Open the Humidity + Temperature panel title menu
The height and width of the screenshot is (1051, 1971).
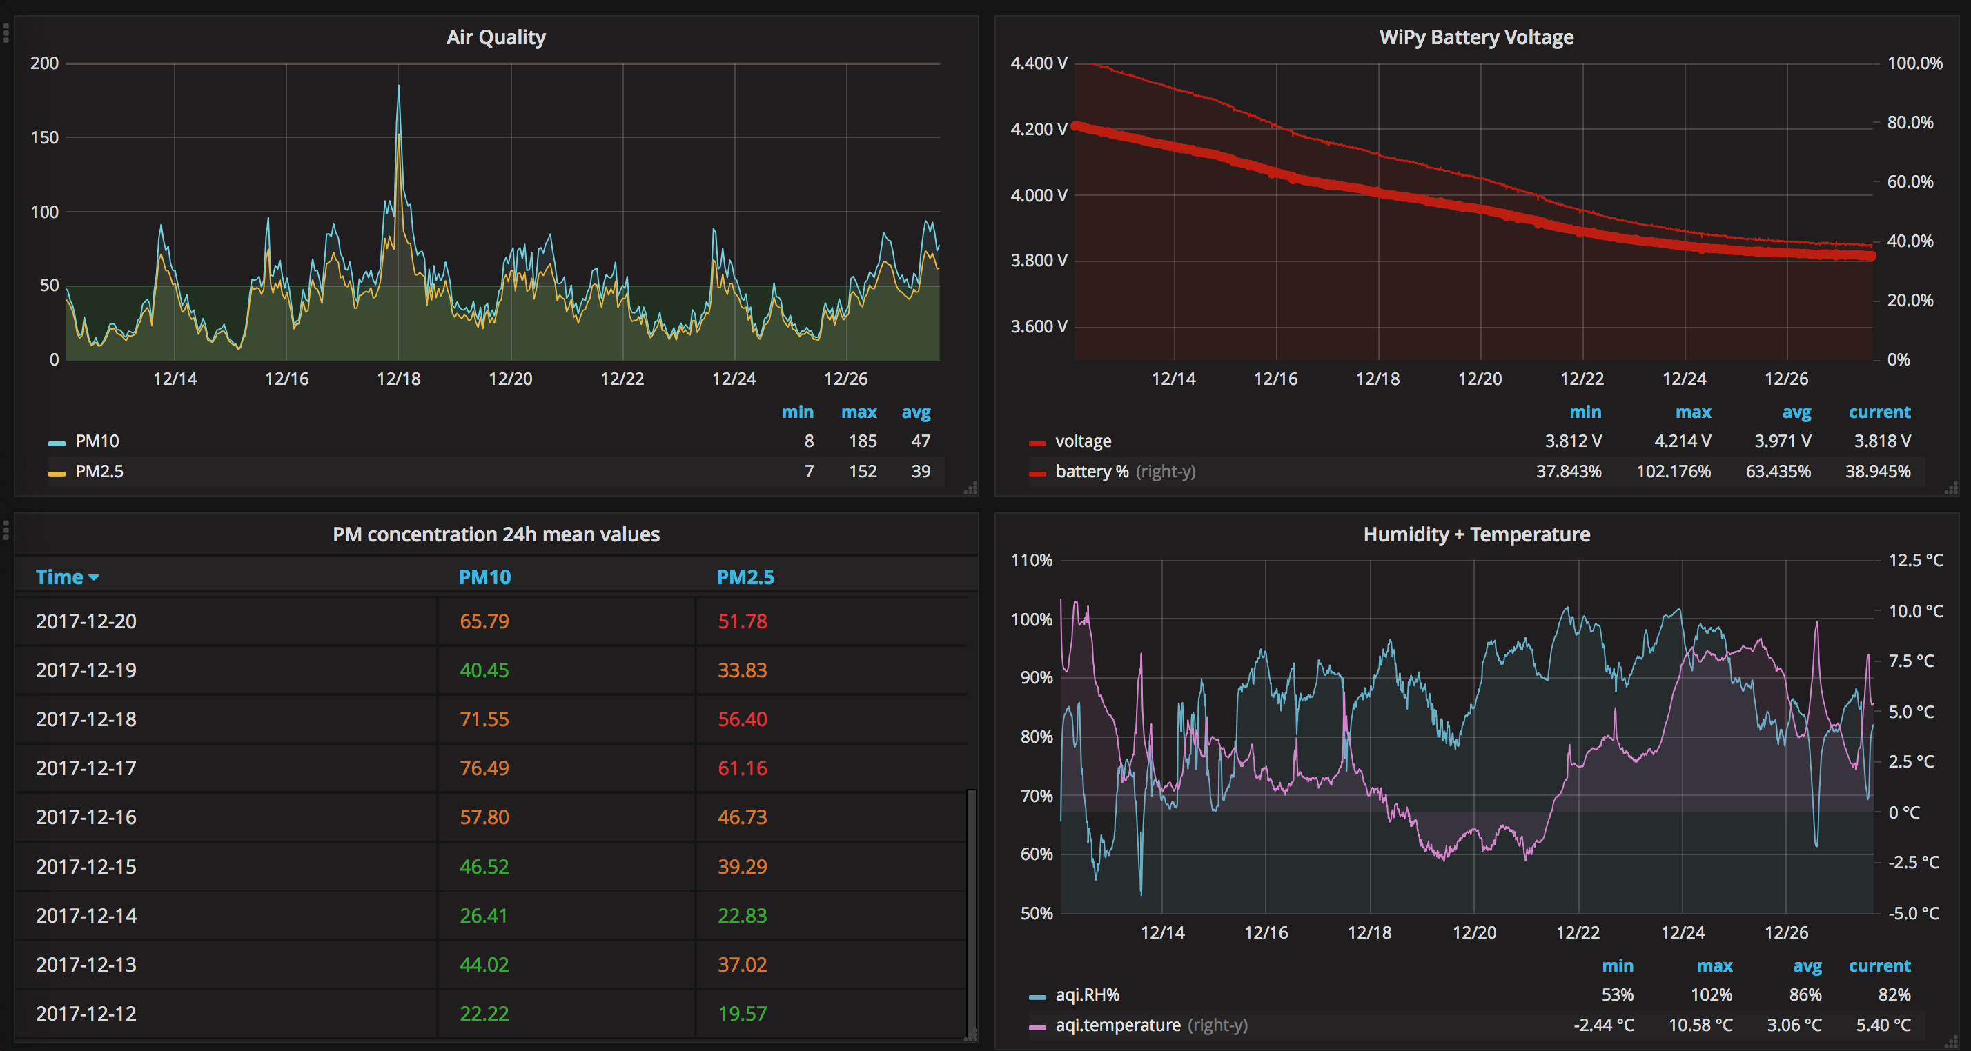tap(1476, 534)
